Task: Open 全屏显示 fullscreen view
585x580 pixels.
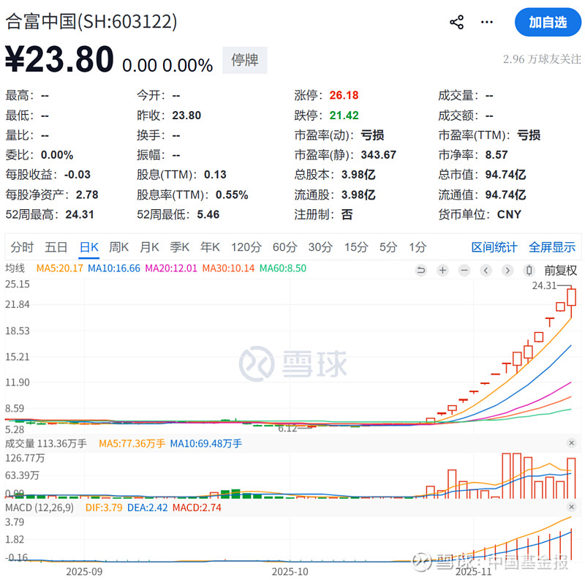Action: pyautogui.click(x=551, y=247)
